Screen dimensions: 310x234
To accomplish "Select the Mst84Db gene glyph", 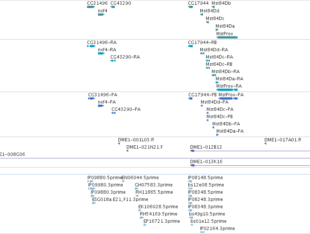I will (213, 7).
